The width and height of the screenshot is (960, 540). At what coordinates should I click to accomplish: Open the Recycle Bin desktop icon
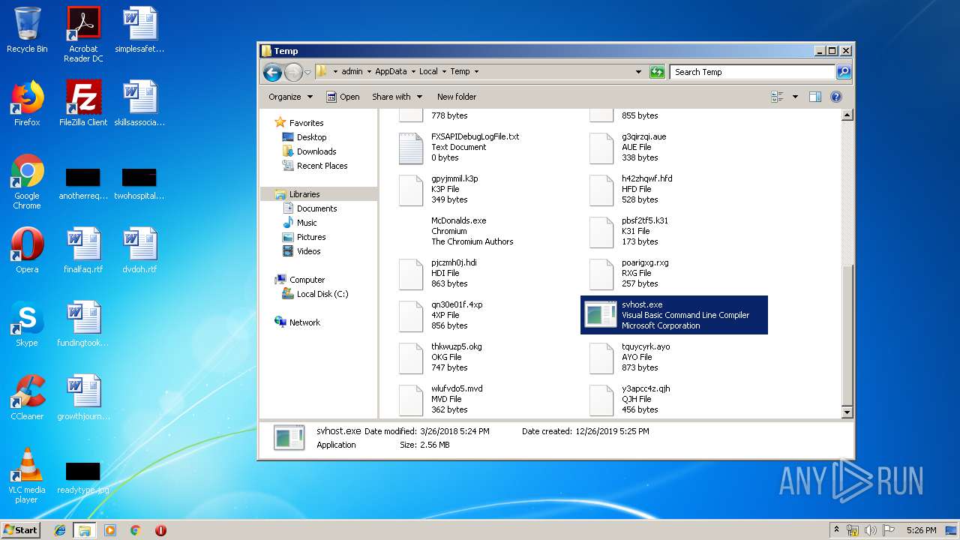(x=27, y=30)
